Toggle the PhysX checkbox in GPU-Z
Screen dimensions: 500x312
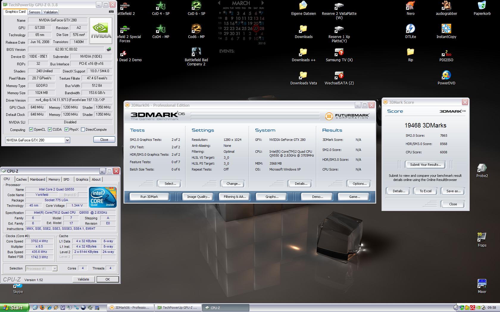coord(66,130)
